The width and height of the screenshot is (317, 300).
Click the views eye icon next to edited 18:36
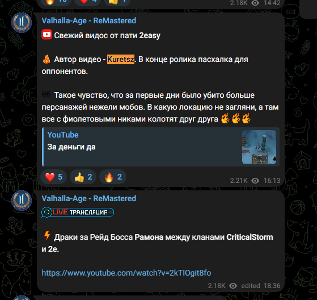[x=233, y=286]
